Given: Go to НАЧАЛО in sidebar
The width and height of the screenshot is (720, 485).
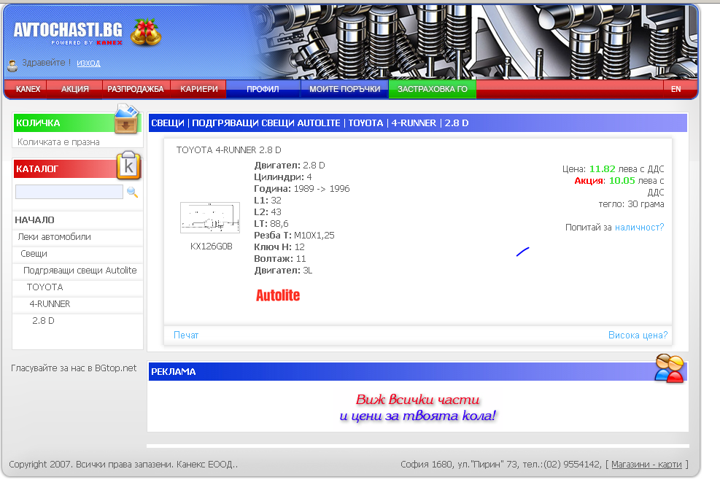Looking at the screenshot, I should coord(34,220).
